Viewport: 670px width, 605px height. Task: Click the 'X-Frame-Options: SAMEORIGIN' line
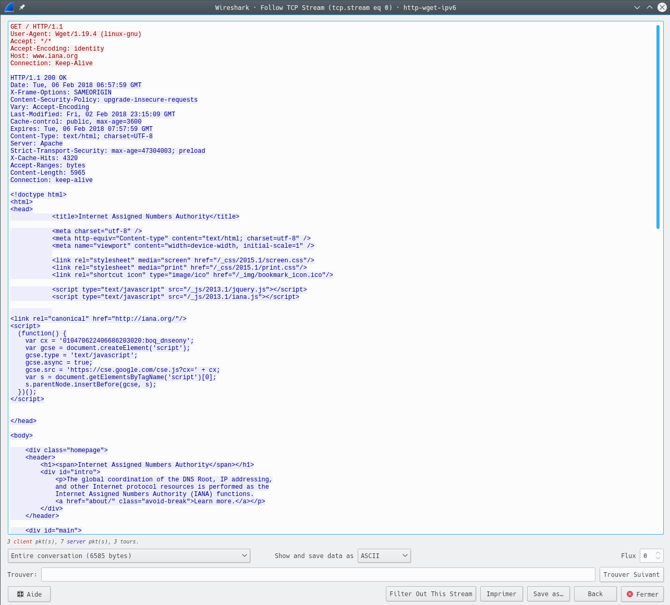[61, 92]
